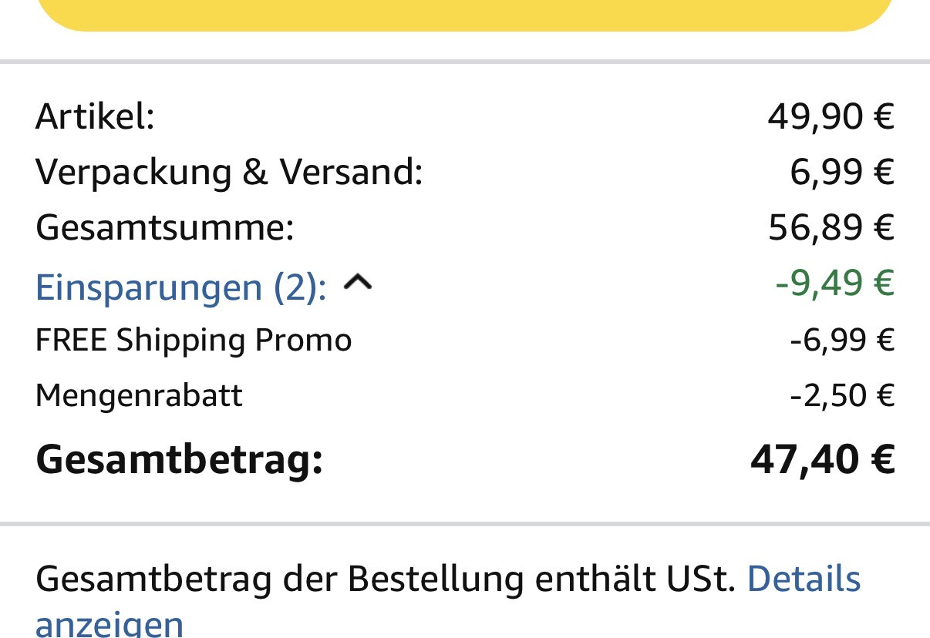
Task: Select the 49,90 € article price
Action: 831,117
